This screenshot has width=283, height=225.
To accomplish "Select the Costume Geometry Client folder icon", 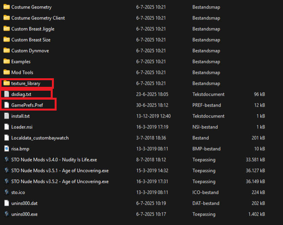I will pyautogui.click(x=6, y=18).
